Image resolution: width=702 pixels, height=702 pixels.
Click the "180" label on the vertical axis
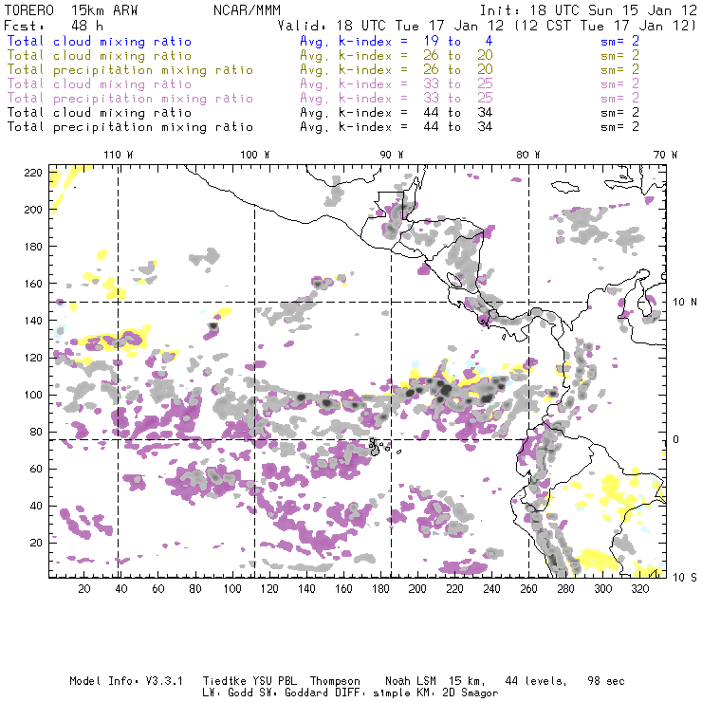[32, 247]
